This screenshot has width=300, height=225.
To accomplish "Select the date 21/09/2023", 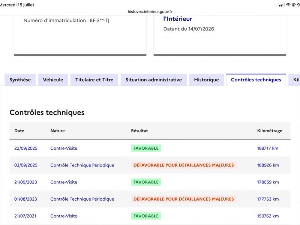I will (x=25, y=182).
